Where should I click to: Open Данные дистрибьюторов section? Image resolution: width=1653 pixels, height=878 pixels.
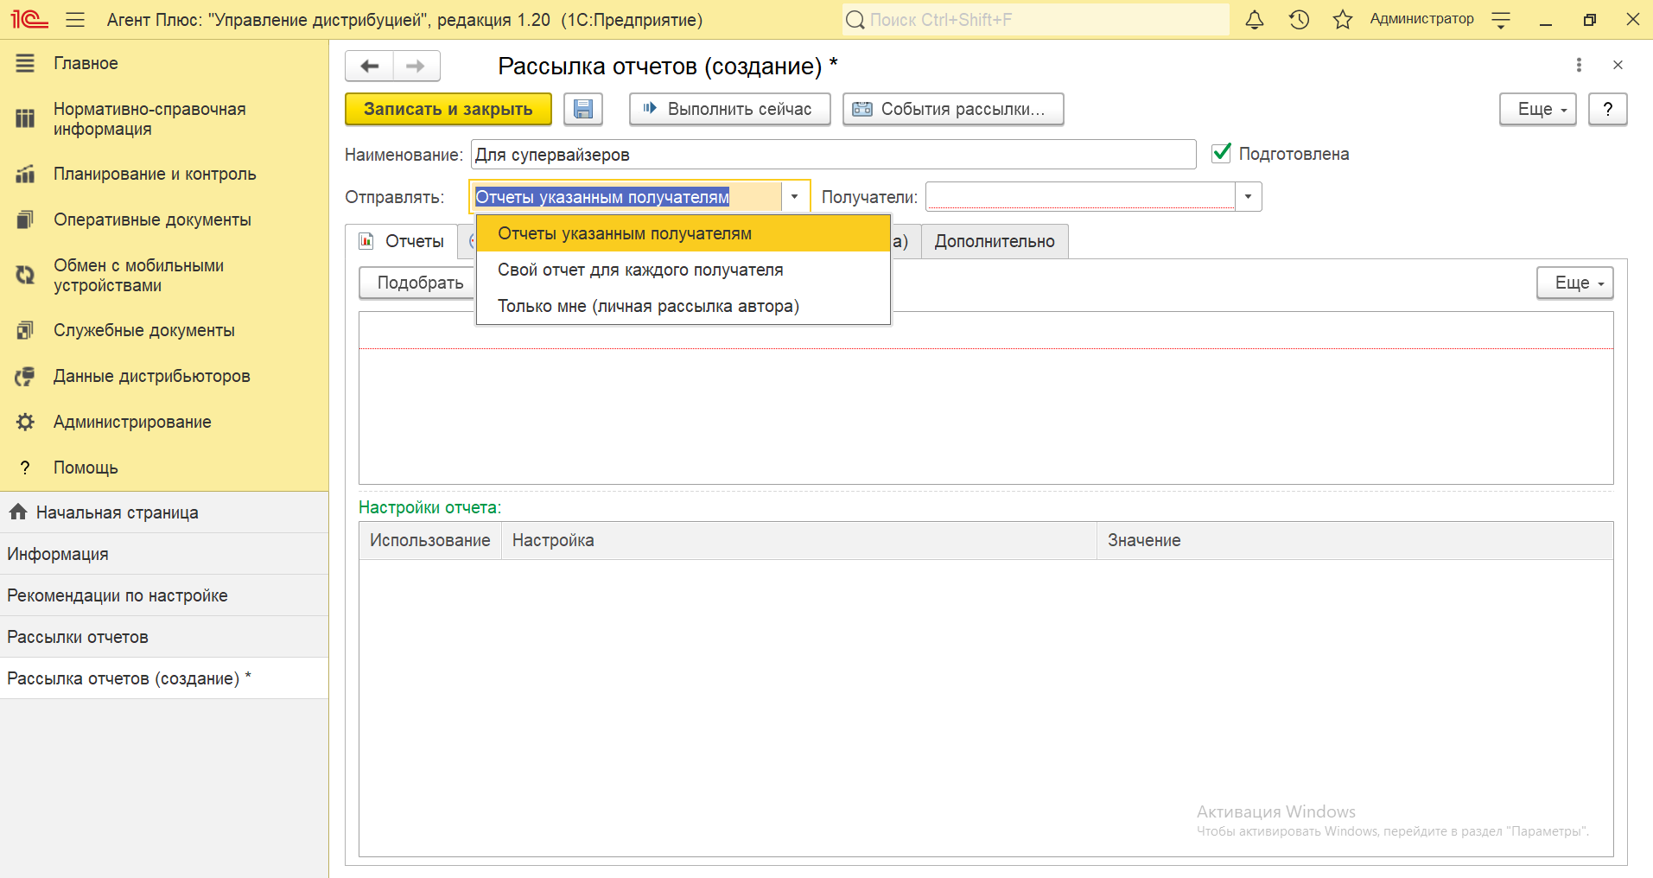click(164, 376)
